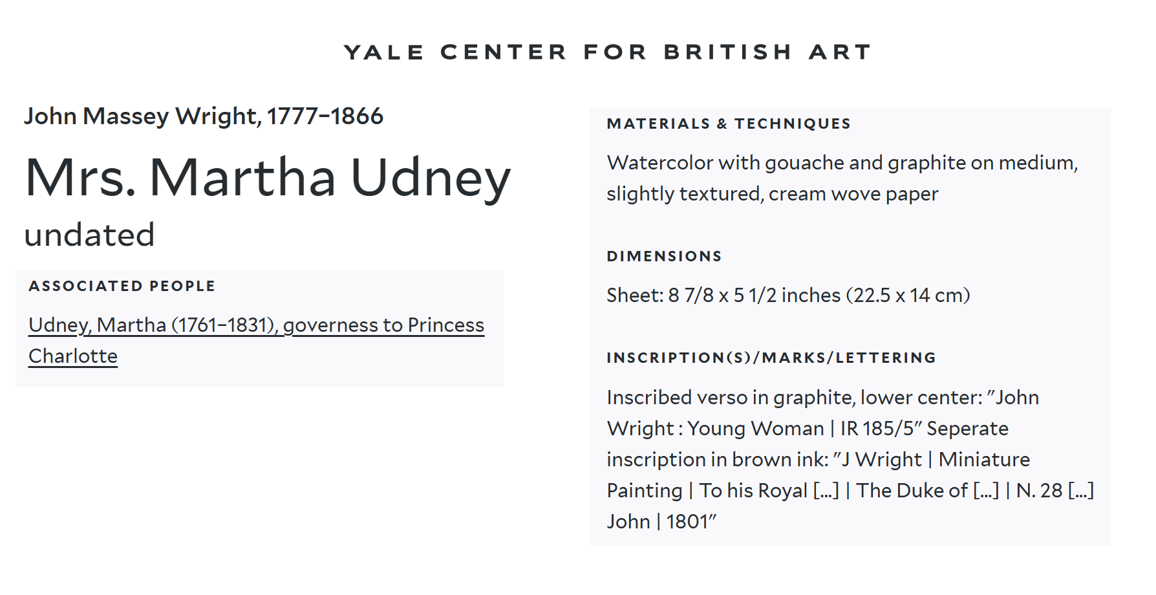The image size is (1156, 595).
Task: Click the "Associated People" heading
Action: tap(122, 286)
